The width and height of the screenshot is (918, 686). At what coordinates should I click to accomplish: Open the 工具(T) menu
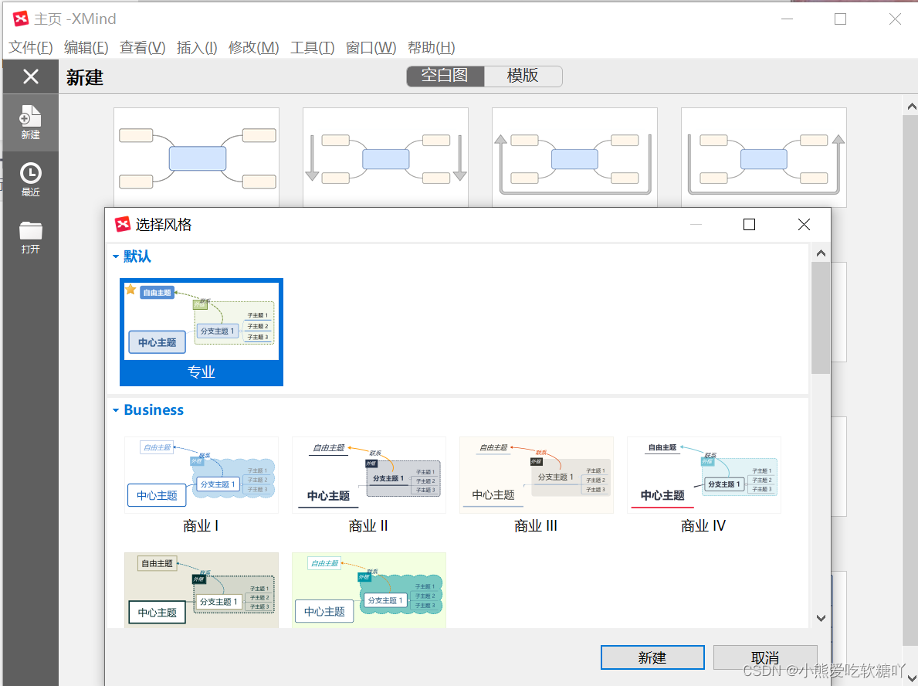point(312,47)
